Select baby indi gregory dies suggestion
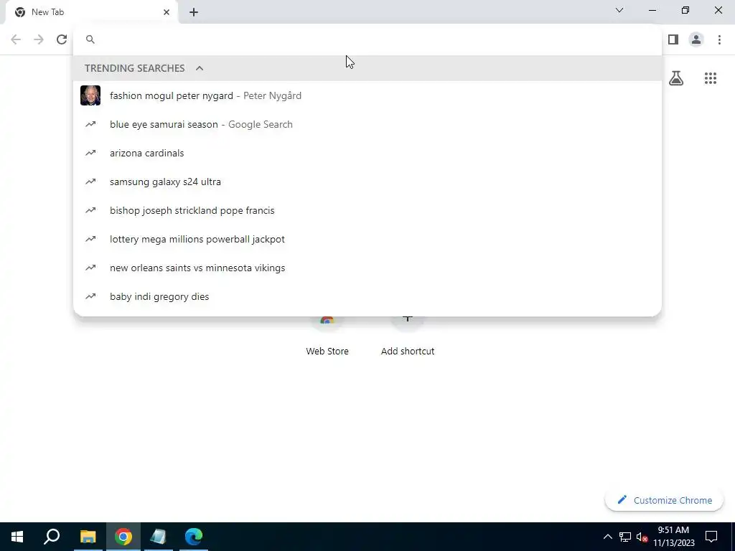This screenshot has width=735, height=551. (367, 296)
